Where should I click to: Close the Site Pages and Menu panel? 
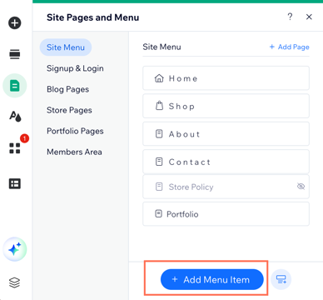pyautogui.click(x=309, y=17)
